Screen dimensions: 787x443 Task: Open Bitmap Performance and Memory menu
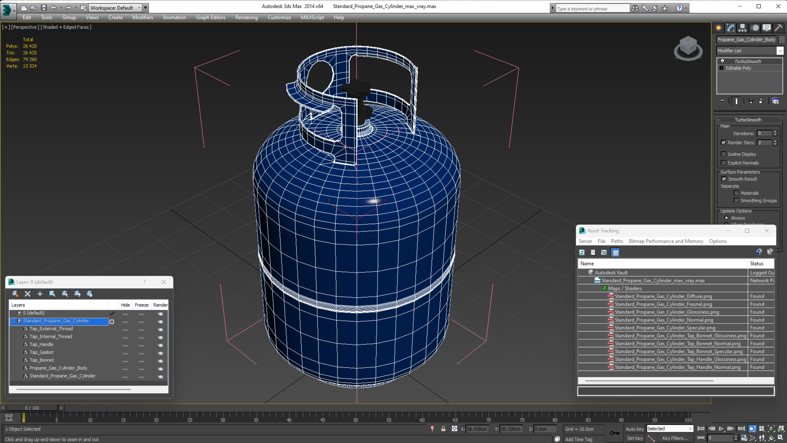666,241
